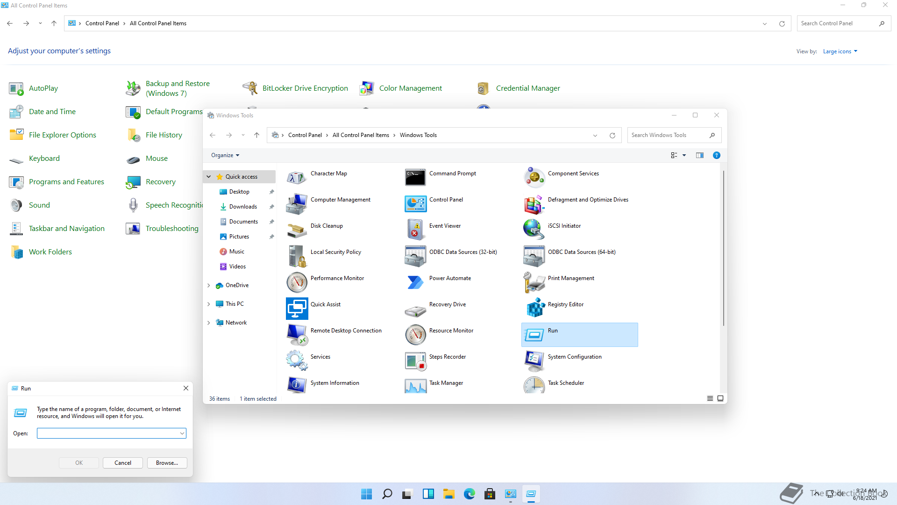The width and height of the screenshot is (897, 505).
Task: Launch Command Prompt icon
Action: tap(415, 178)
